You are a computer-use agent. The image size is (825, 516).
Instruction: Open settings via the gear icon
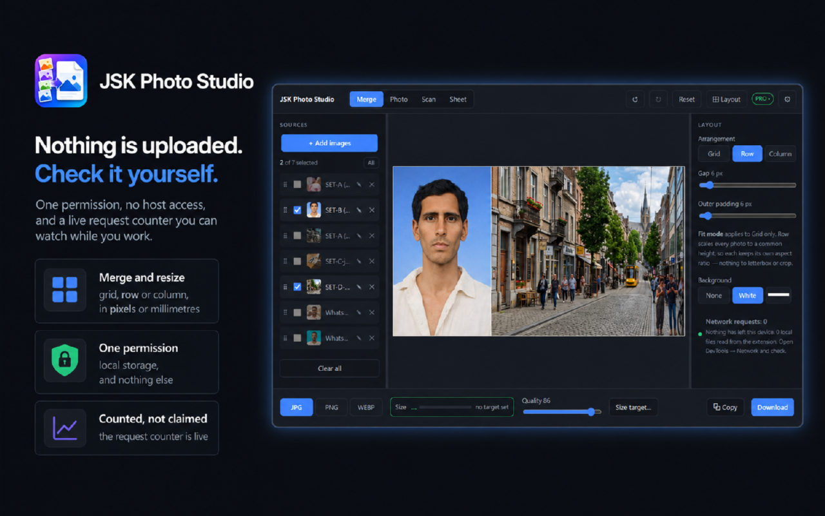coord(787,99)
